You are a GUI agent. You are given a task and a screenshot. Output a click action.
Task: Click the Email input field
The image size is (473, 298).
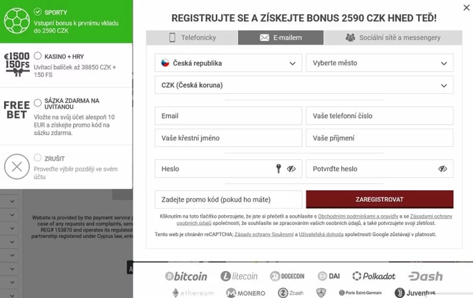click(x=228, y=116)
